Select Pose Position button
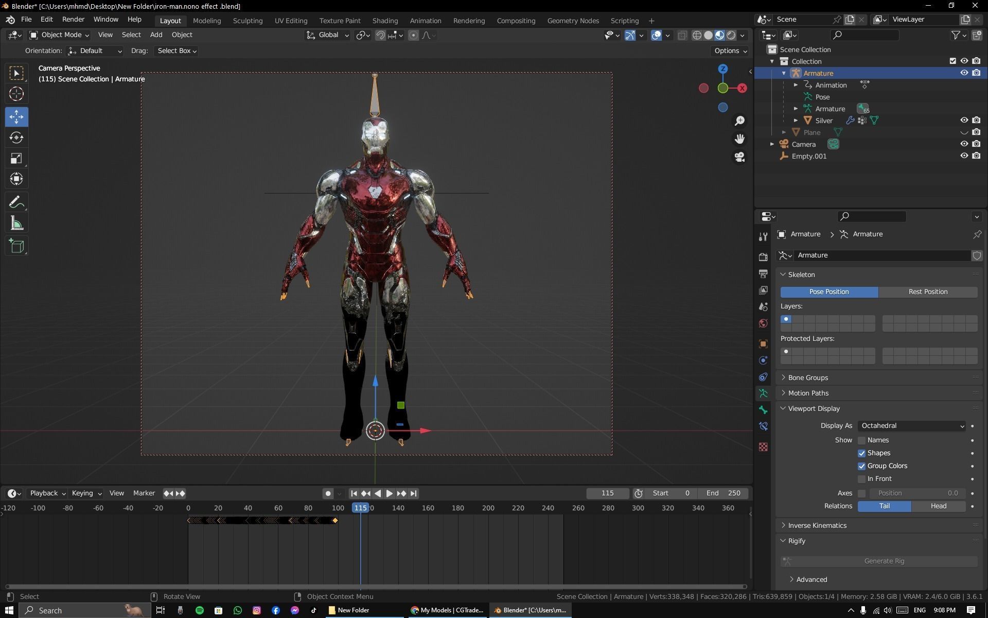The width and height of the screenshot is (988, 618). (829, 292)
